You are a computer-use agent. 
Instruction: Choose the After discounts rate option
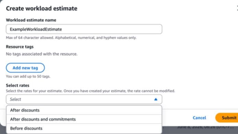pos(84,110)
